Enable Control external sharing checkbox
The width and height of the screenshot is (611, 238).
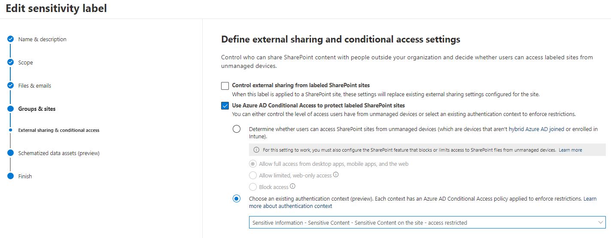click(225, 85)
